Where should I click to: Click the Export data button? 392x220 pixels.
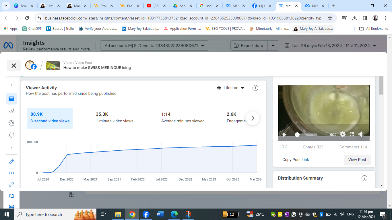point(249,46)
